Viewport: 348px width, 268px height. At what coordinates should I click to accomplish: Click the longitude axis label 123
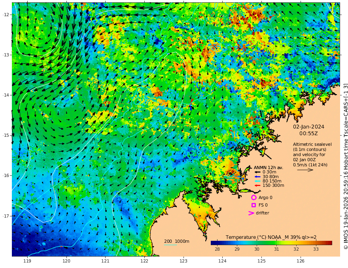(x=183, y=261)
